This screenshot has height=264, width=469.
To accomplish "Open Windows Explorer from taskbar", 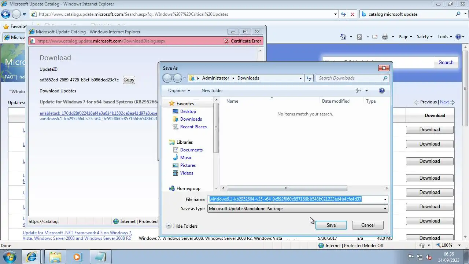I will pyautogui.click(x=55, y=257).
